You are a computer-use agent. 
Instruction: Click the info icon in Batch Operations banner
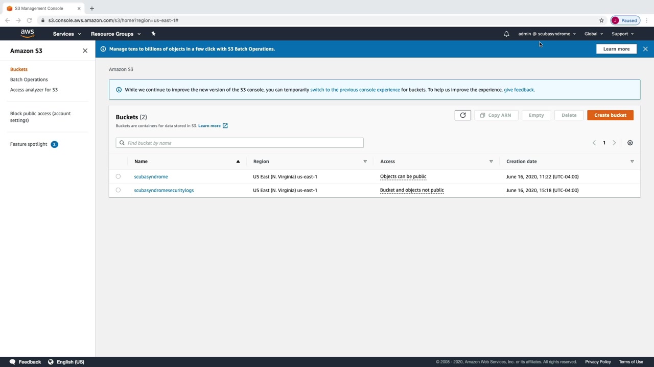103,49
